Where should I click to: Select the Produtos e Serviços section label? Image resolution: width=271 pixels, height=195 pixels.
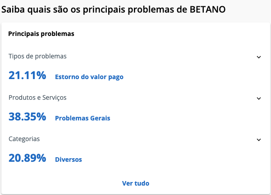pos(37,97)
